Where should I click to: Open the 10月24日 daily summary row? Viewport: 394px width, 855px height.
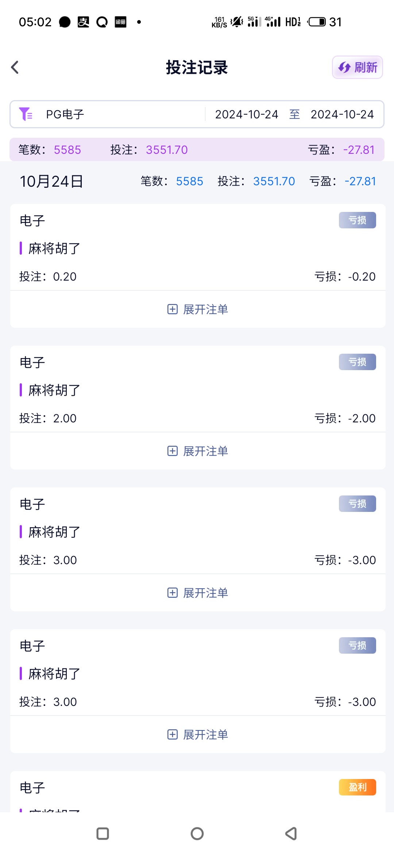point(197,181)
